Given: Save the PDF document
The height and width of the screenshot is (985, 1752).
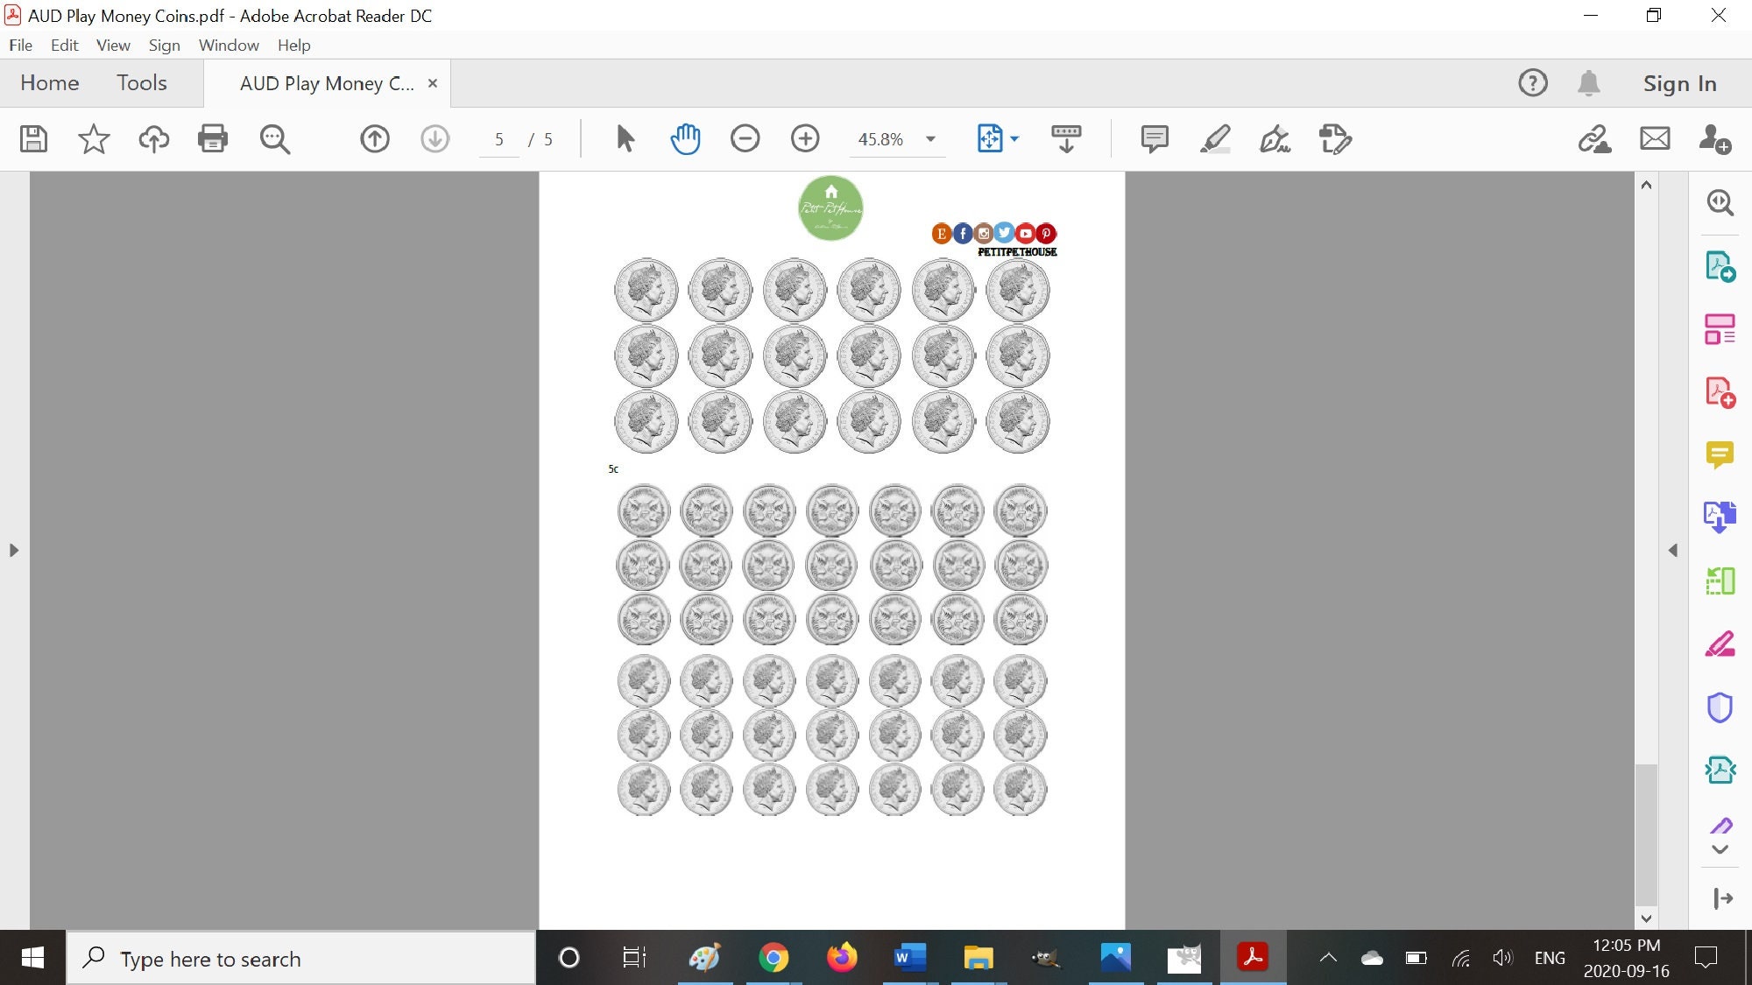Looking at the screenshot, I should tap(33, 138).
